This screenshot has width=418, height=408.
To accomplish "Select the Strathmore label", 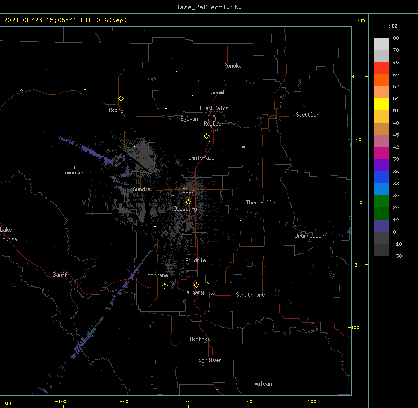I will pyautogui.click(x=250, y=295).
